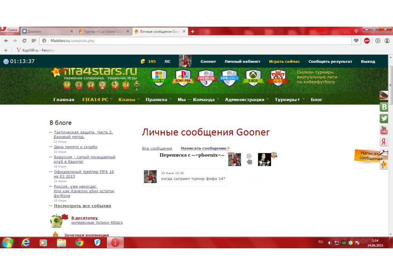Open blog post Тактическая защита. Часть 2
393x275 pixels.
(x=83, y=134)
